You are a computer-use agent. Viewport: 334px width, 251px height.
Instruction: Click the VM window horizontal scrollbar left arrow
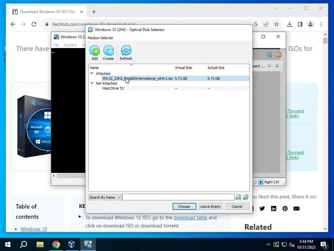click(54, 176)
